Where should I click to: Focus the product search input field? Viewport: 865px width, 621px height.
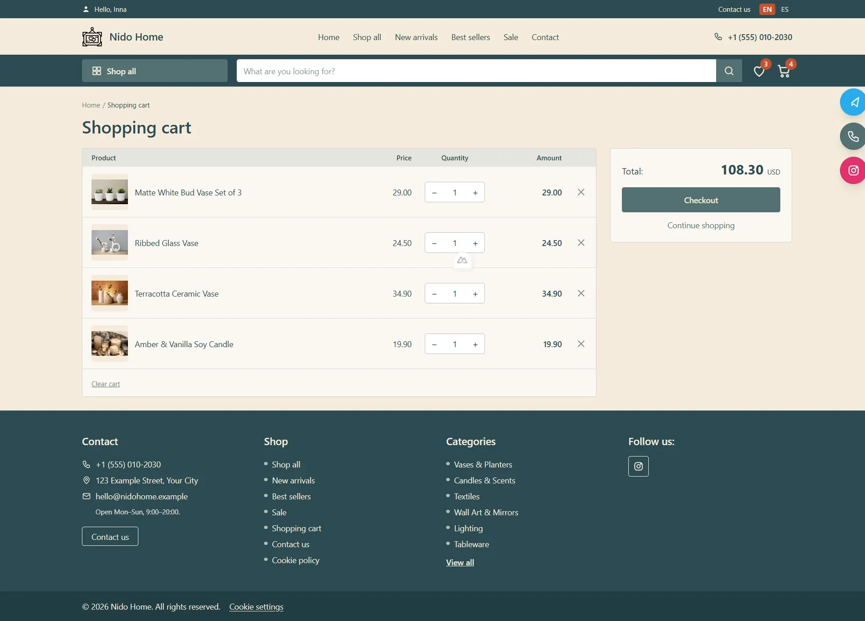pyautogui.click(x=476, y=71)
